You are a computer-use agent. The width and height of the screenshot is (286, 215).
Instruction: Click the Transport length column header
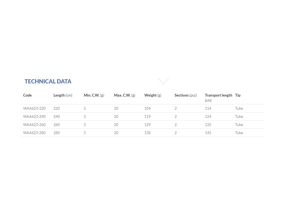[x=218, y=95]
